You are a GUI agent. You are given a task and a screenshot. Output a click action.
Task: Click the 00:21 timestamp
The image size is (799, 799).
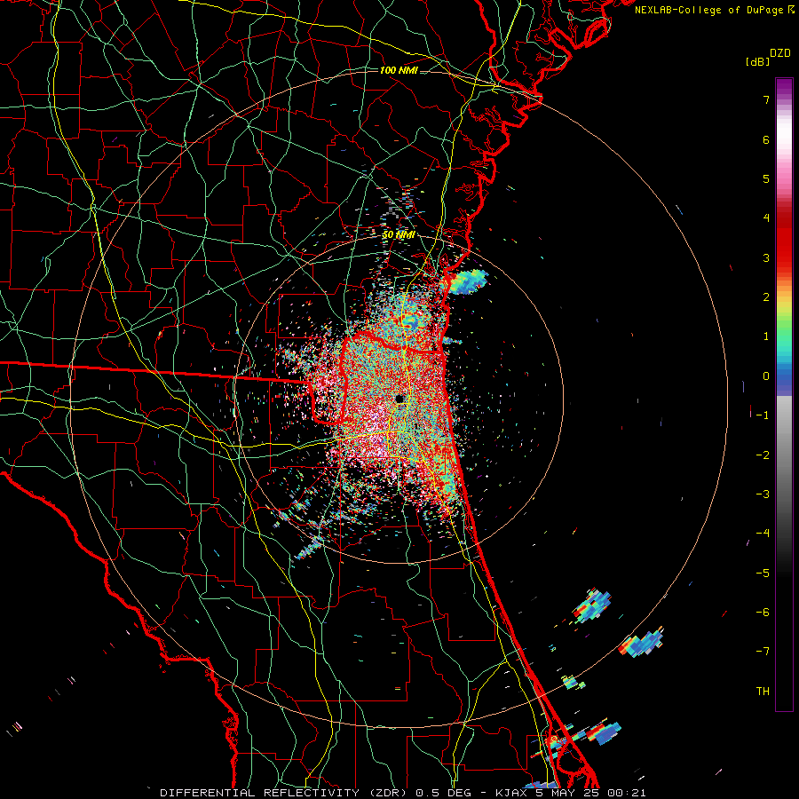627,793
